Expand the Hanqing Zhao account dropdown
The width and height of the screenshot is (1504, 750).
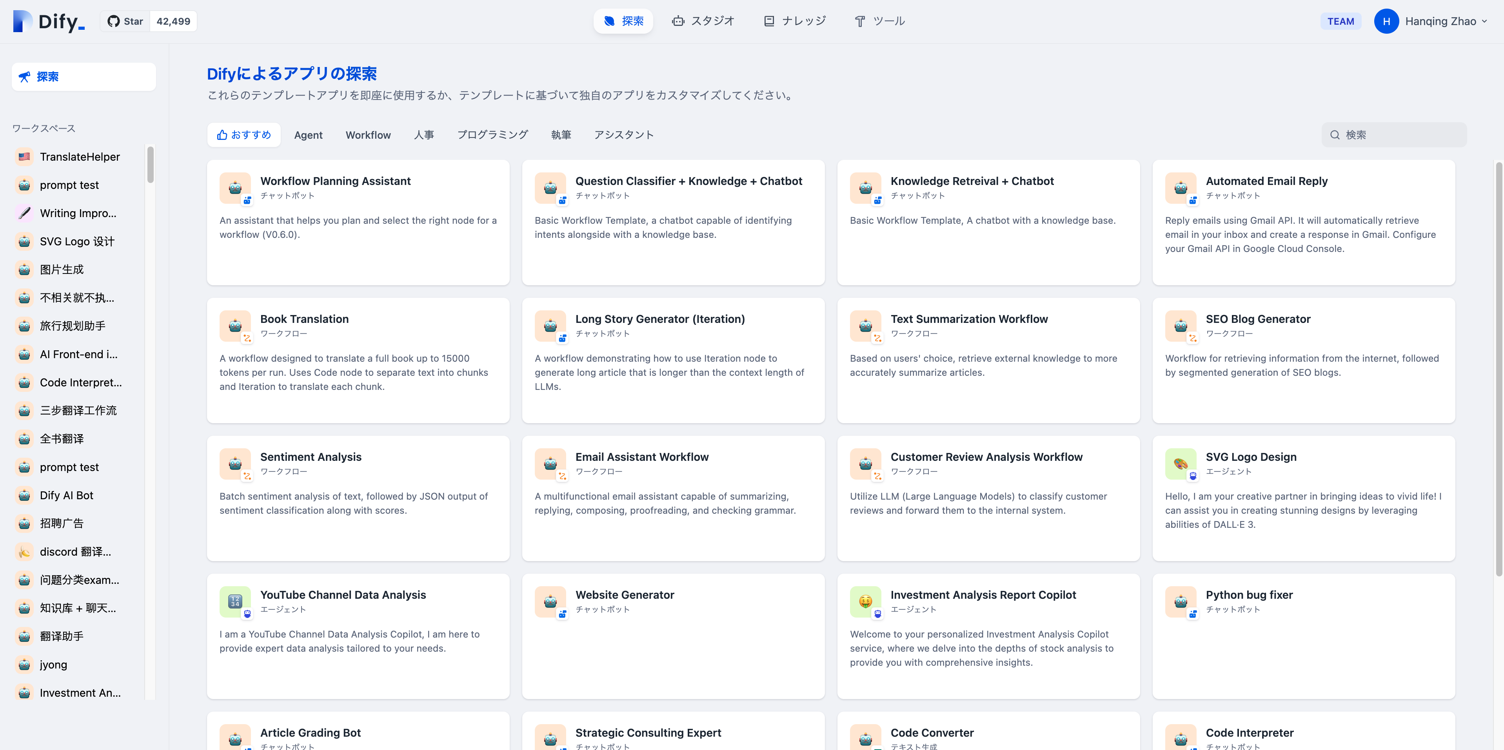point(1484,21)
